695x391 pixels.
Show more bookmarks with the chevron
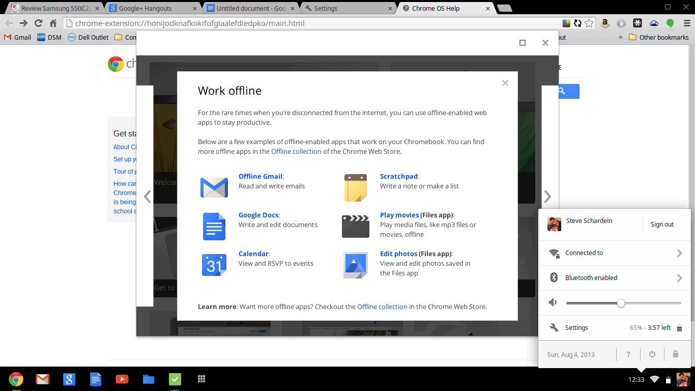click(621, 37)
